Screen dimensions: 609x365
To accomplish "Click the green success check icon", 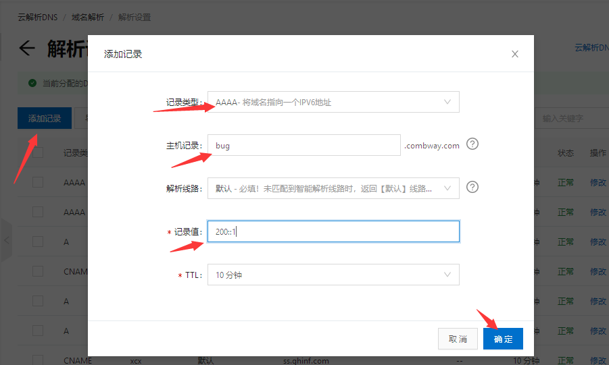I will [32, 83].
